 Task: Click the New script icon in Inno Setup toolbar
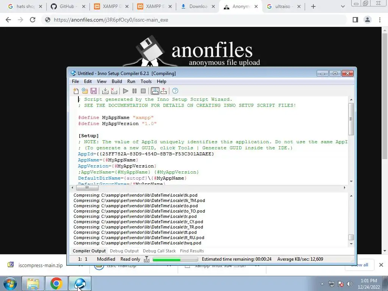[x=76, y=91]
